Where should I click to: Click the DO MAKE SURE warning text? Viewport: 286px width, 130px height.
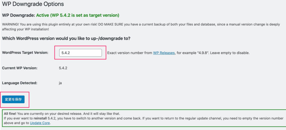point(111,24)
